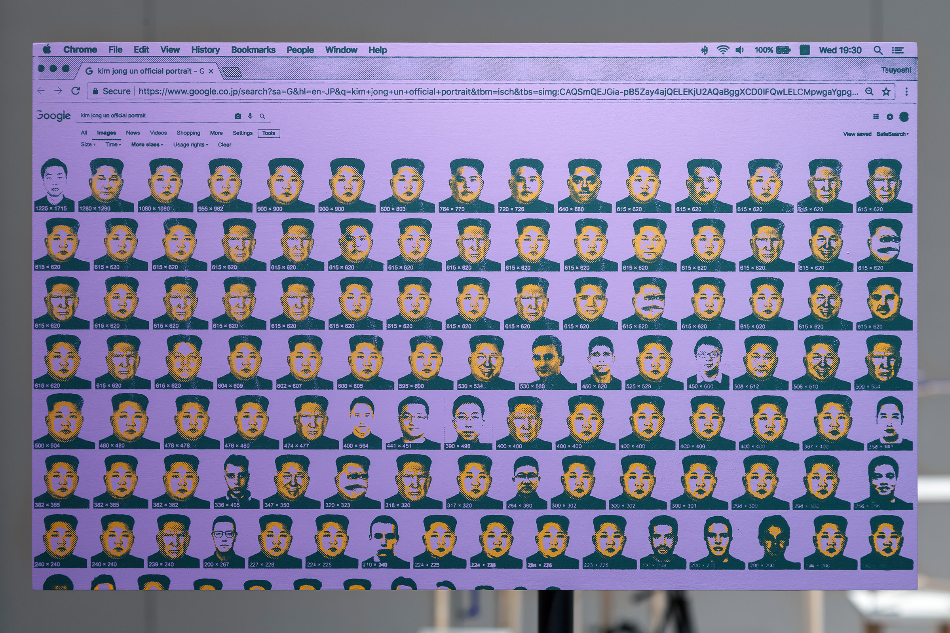Switch to the News tab
Viewport: 950px width, 633px height.
tap(133, 133)
